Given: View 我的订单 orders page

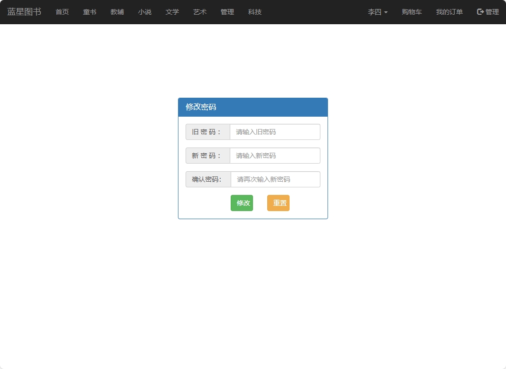Looking at the screenshot, I should [449, 12].
